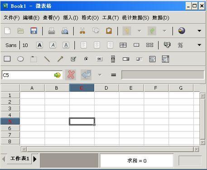Select the line drawing tool
This screenshot has height=170, width=207.
tap(47, 59)
